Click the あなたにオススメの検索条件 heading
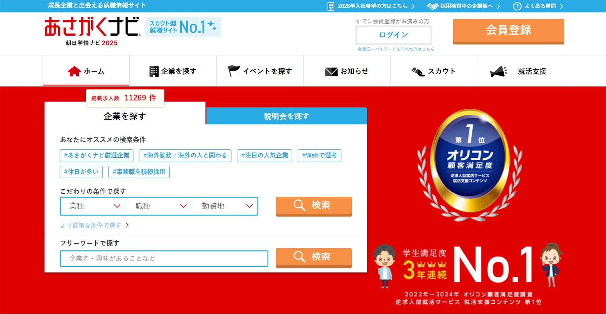 (103, 140)
